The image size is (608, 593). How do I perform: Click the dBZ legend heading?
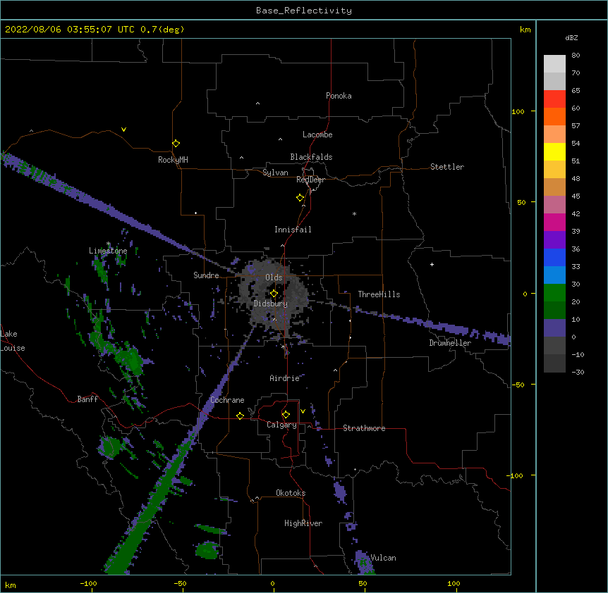(571, 37)
